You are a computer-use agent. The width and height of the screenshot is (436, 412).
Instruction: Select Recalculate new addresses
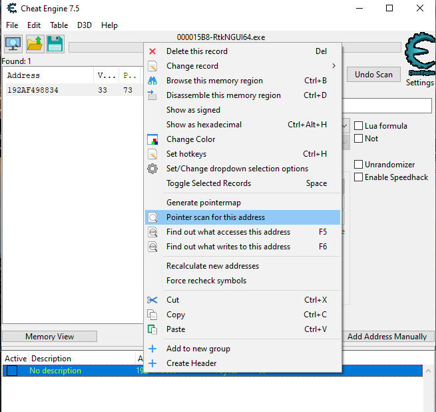click(x=242, y=266)
